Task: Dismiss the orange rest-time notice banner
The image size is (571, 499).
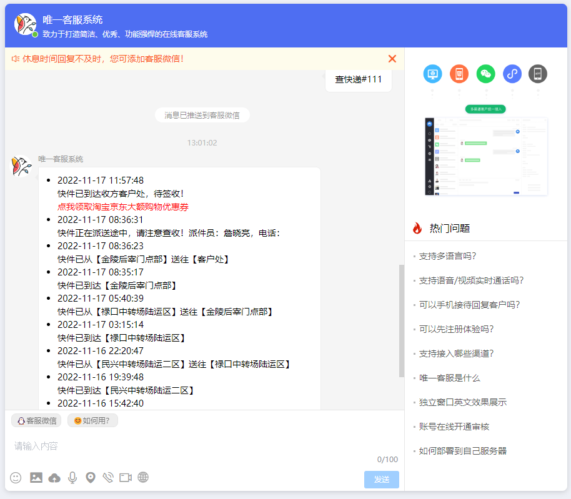Action: pos(392,59)
